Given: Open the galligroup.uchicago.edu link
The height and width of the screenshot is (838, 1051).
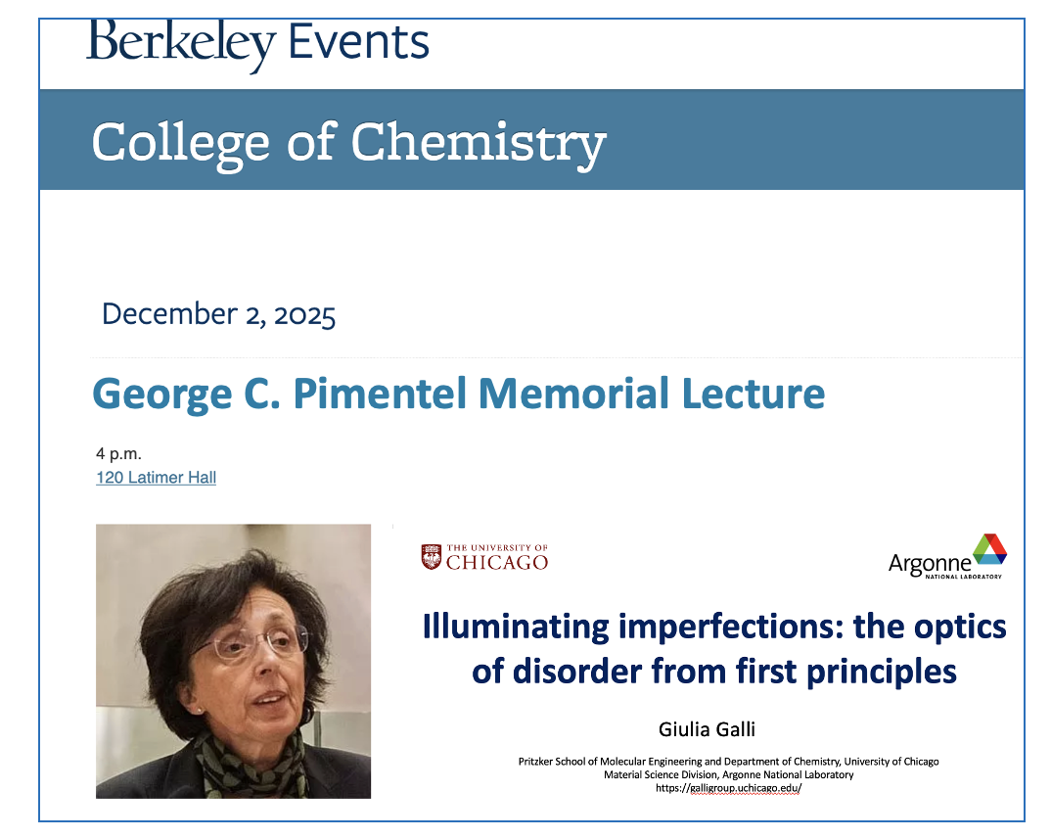Looking at the screenshot, I should [x=728, y=788].
